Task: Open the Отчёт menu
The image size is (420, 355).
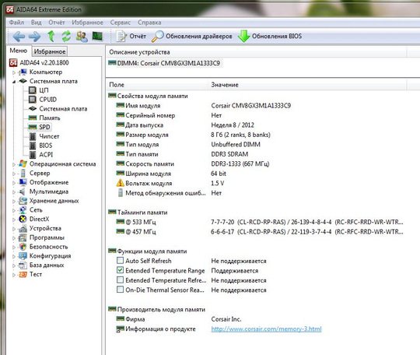Action: click(x=57, y=23)
